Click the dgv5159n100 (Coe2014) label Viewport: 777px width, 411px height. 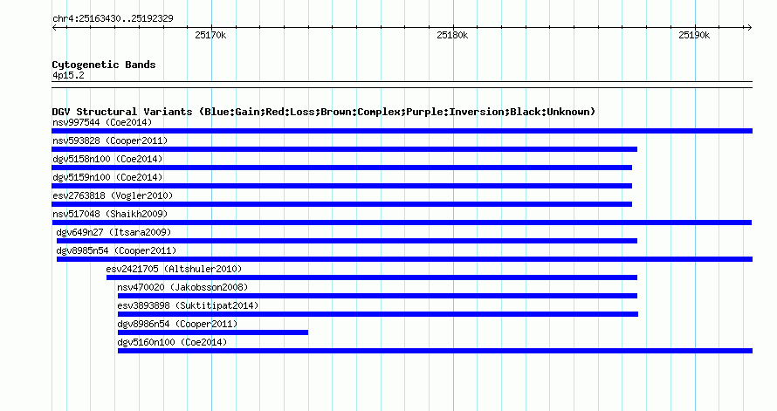[107, 177]
